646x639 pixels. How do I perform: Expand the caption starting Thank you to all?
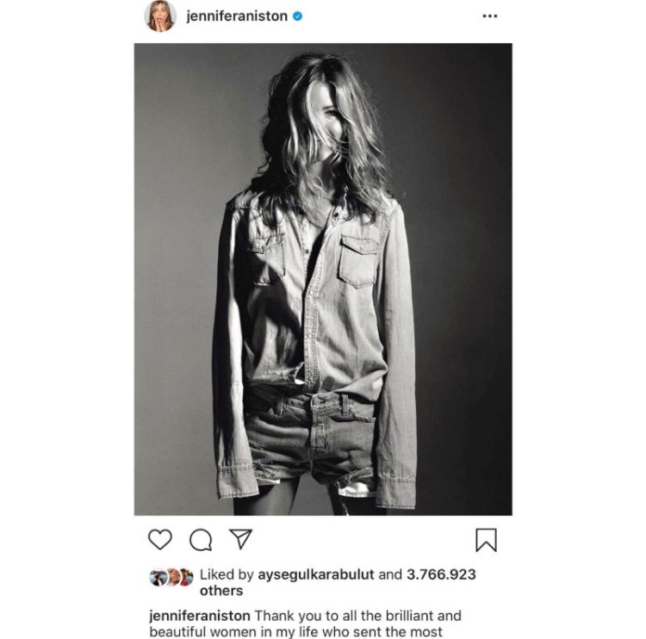tap(357, 616)
